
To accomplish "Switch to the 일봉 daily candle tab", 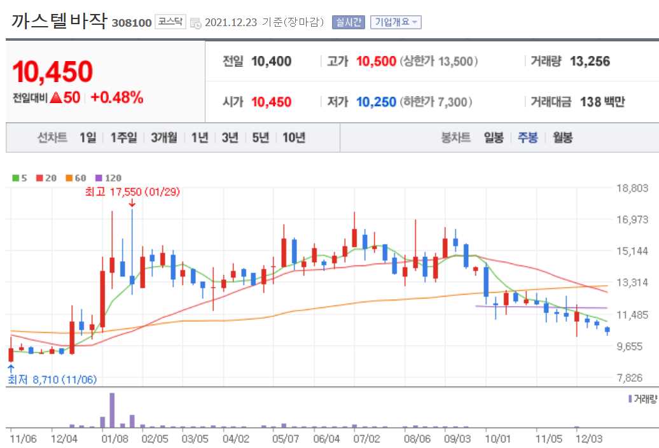I will coord(492,137).
